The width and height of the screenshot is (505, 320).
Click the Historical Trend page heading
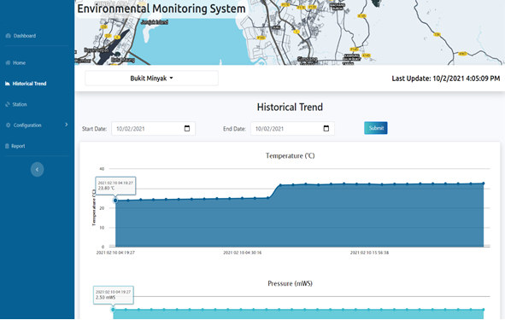pyautogui.click(x=290, y=108)
